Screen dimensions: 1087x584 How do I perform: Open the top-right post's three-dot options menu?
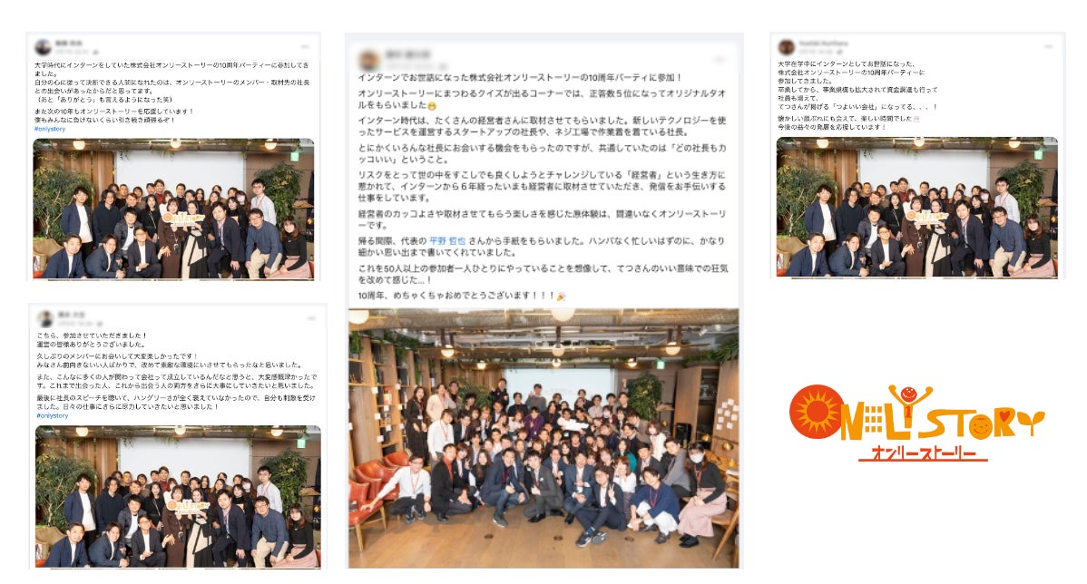click(x=1048, y=46)
